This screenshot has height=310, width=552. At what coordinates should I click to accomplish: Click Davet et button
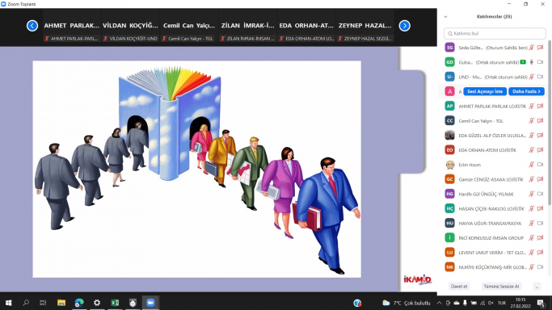coord(459,287)
